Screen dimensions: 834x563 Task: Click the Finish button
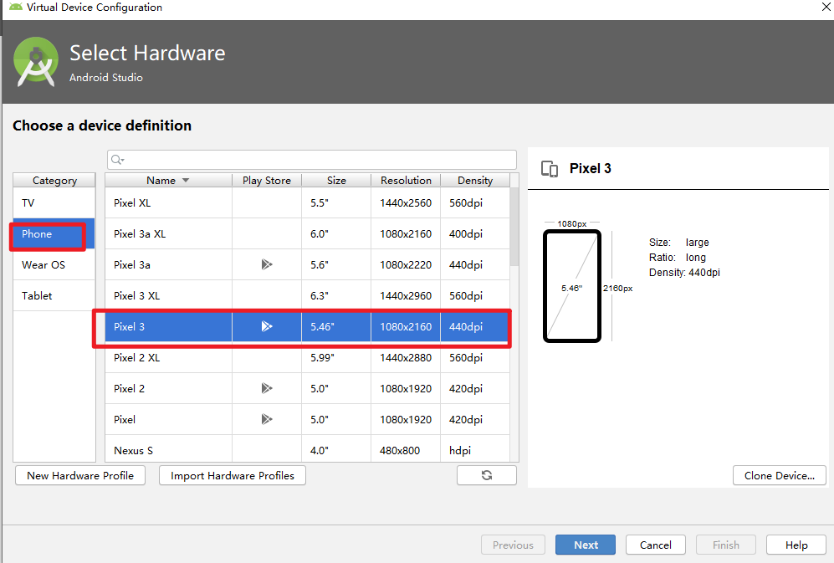coord(726,545)
